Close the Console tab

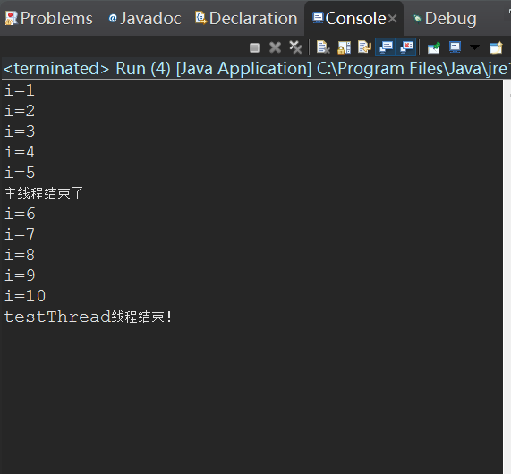coord(392,19)
